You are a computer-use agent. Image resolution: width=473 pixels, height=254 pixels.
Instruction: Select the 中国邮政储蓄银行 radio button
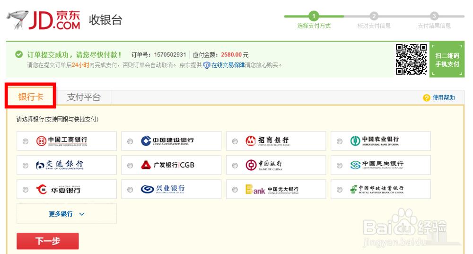tap(340, 190)
